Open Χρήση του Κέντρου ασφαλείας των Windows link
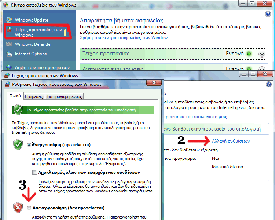Viewport: 275px width, 220px height. point(125,38)
